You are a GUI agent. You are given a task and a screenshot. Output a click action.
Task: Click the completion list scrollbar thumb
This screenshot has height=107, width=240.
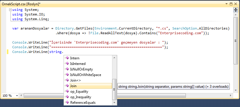[x=114, y=89]
